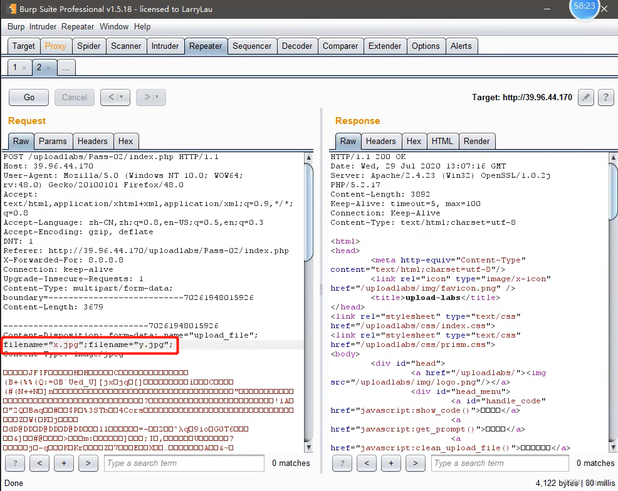Select the response Hex tab
This screenshot has height=491, width=618.
pos(414,141)
